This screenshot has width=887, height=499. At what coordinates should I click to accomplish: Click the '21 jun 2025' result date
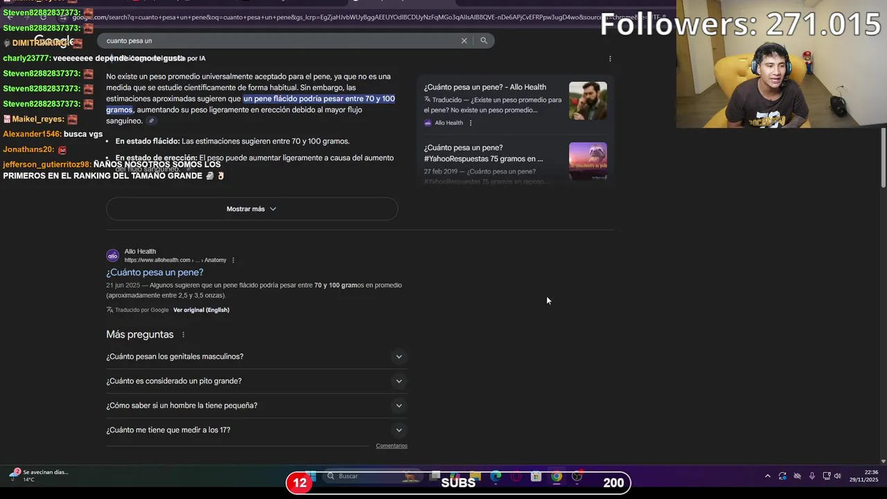coord(123,286)
